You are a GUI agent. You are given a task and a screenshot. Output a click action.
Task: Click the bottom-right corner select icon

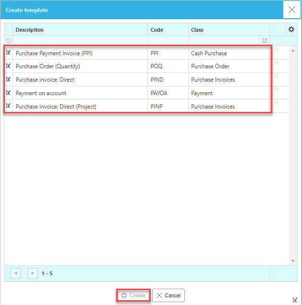pyautogui.click(x=295, y=300)
